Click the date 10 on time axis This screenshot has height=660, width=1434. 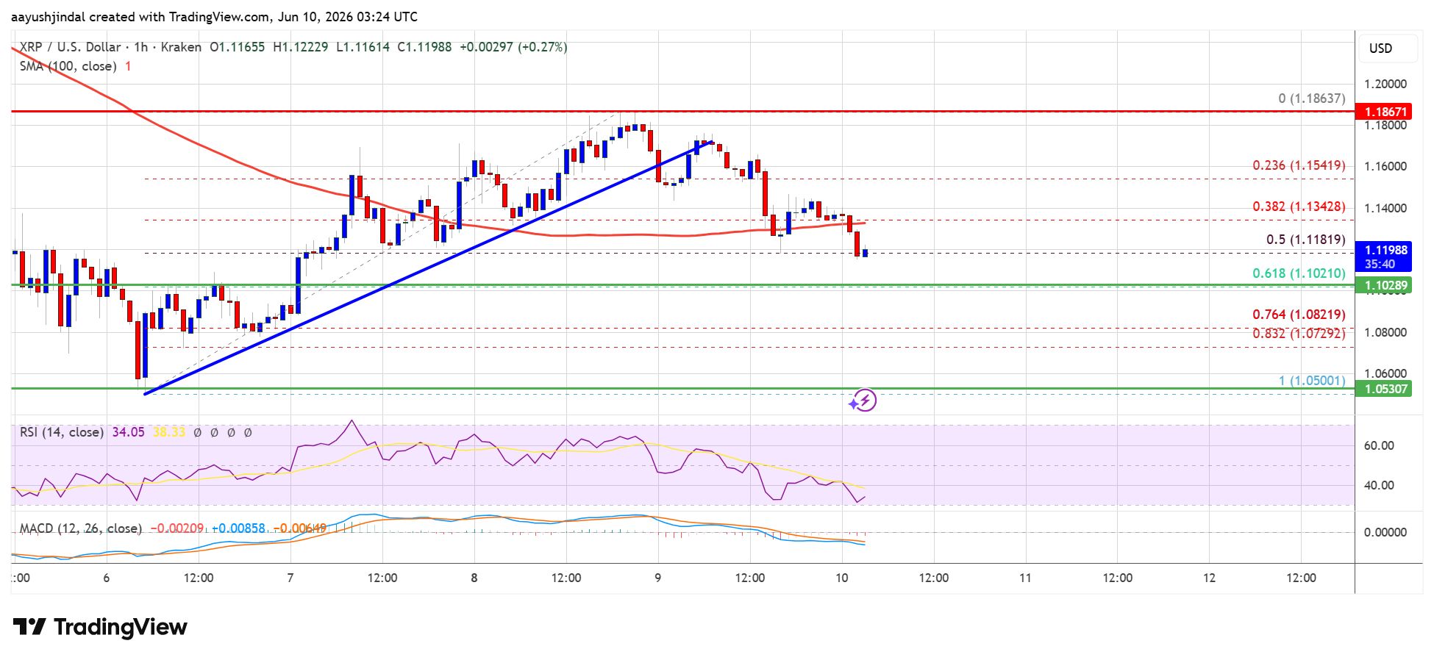(842, 578)
